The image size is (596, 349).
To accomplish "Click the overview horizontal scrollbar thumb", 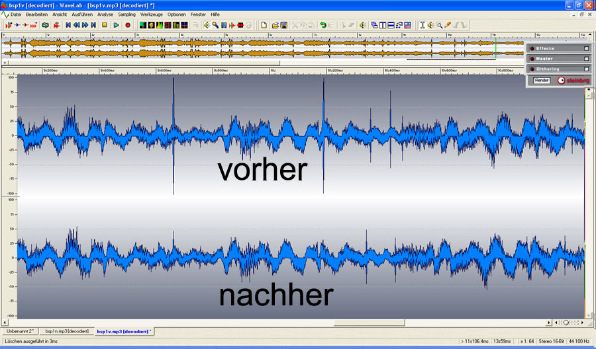I will pos(144,63).
